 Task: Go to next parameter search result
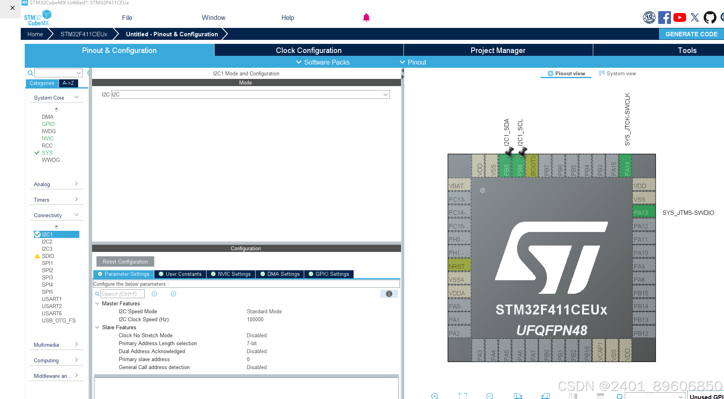(x=173, y=294)
